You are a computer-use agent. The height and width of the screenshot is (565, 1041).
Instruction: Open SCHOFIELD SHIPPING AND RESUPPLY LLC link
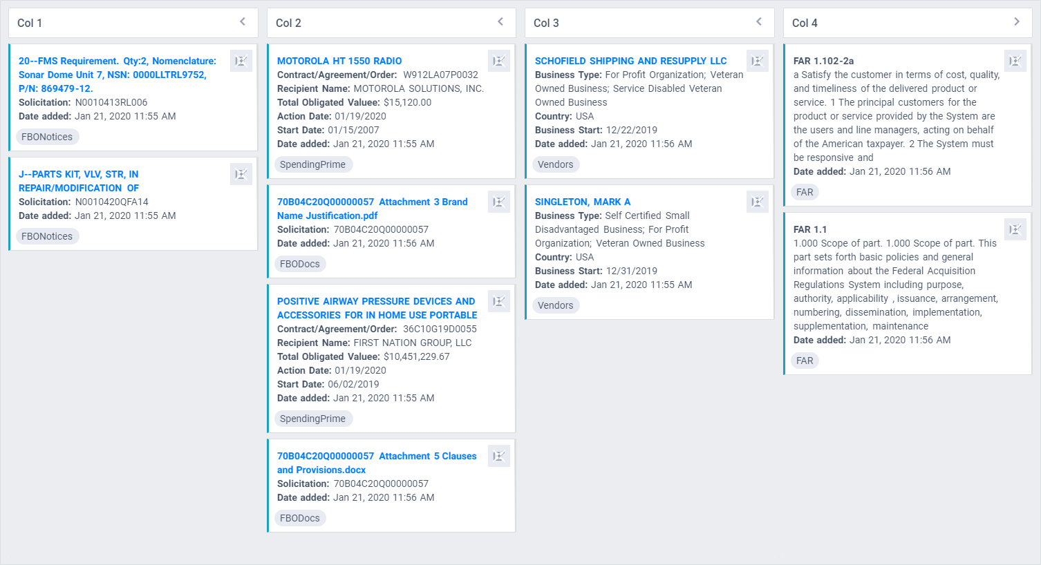point(631,61)
